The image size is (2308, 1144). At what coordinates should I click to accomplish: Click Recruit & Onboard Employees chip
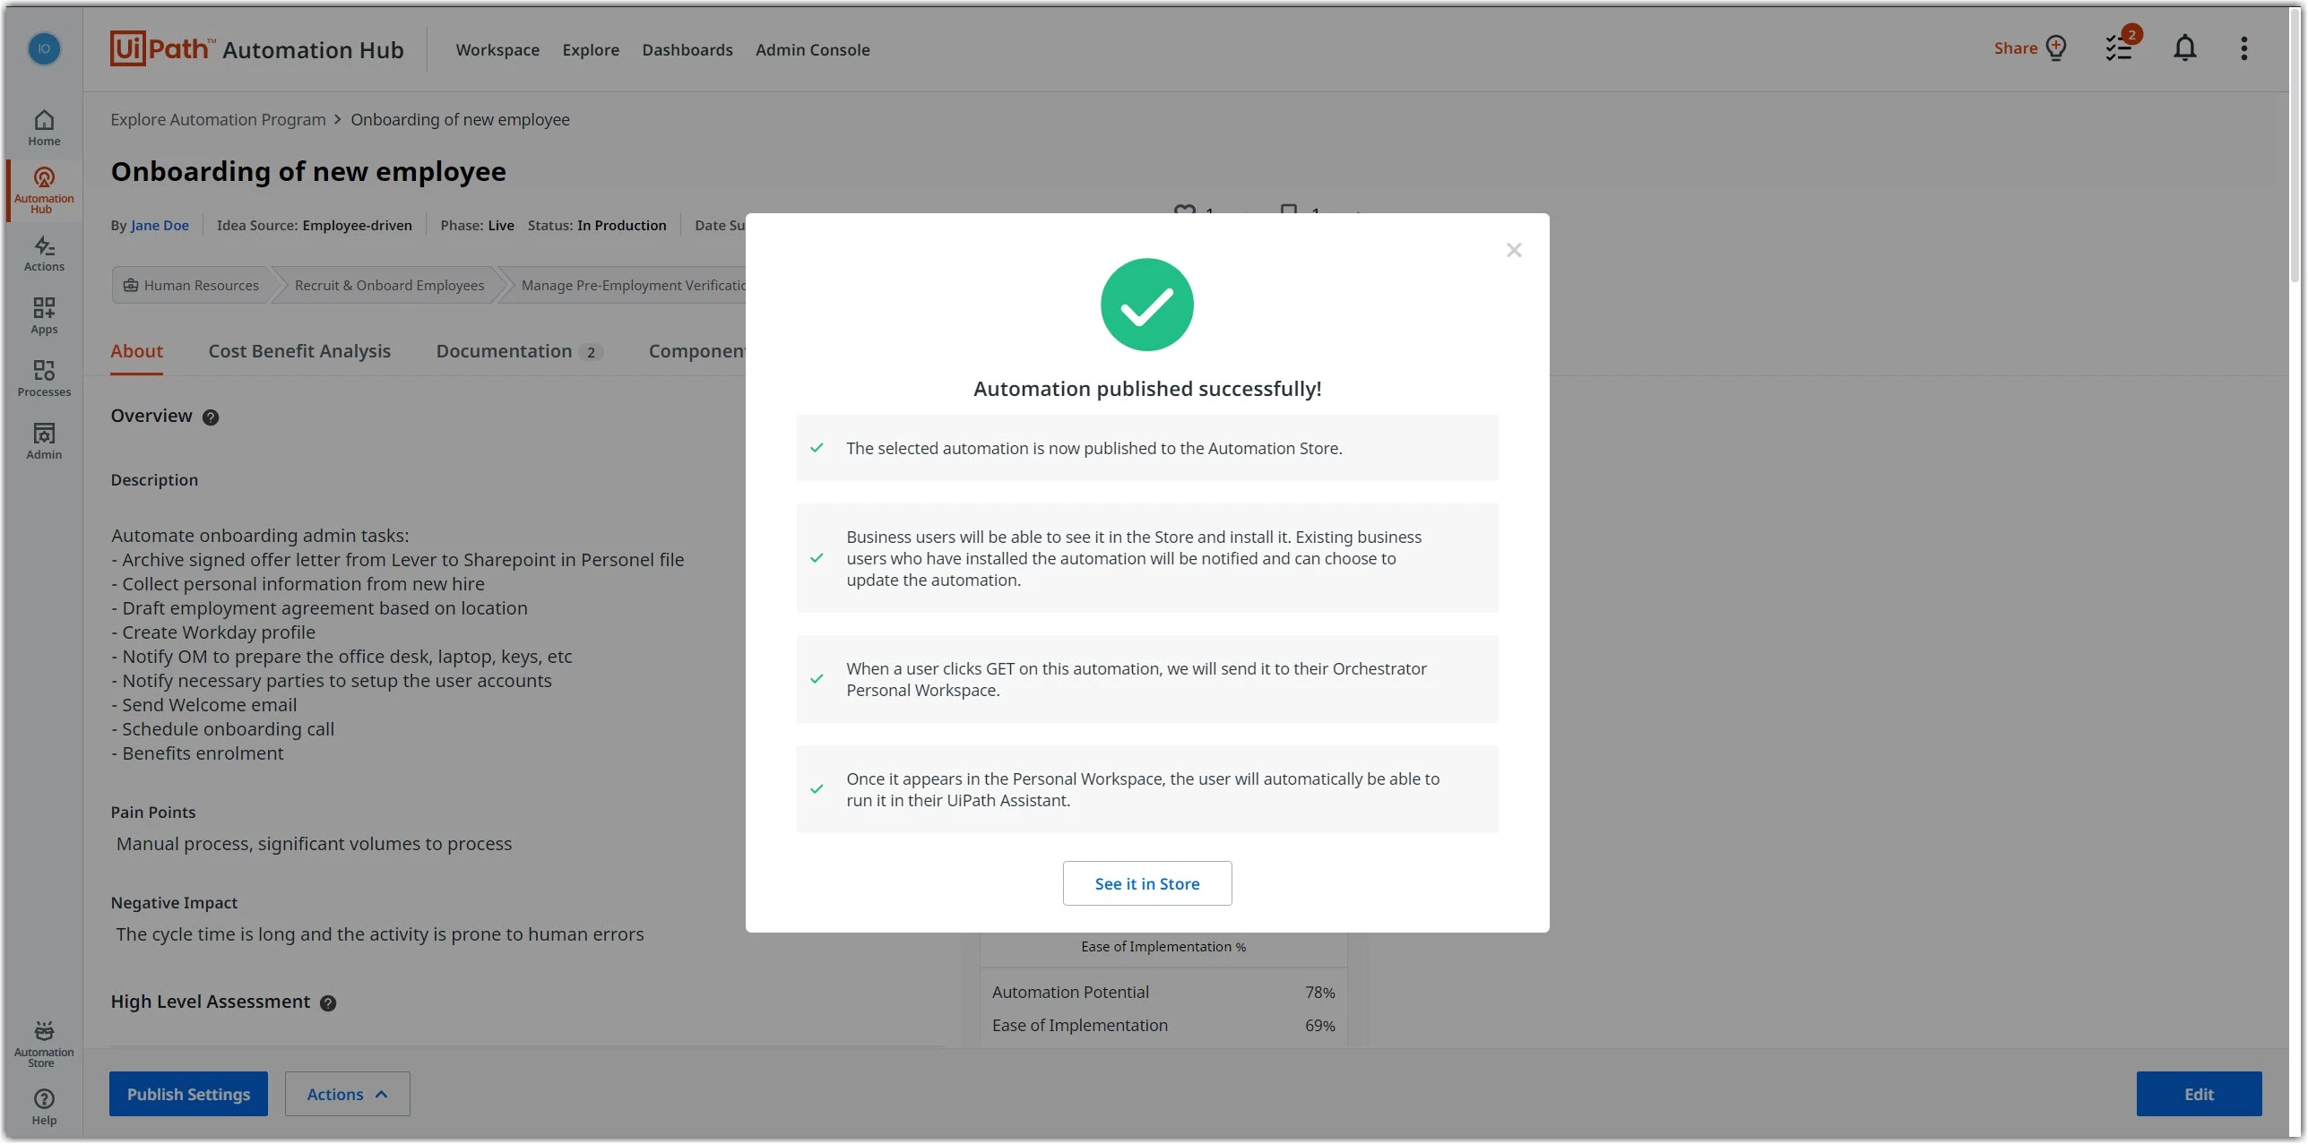(389, 285)
